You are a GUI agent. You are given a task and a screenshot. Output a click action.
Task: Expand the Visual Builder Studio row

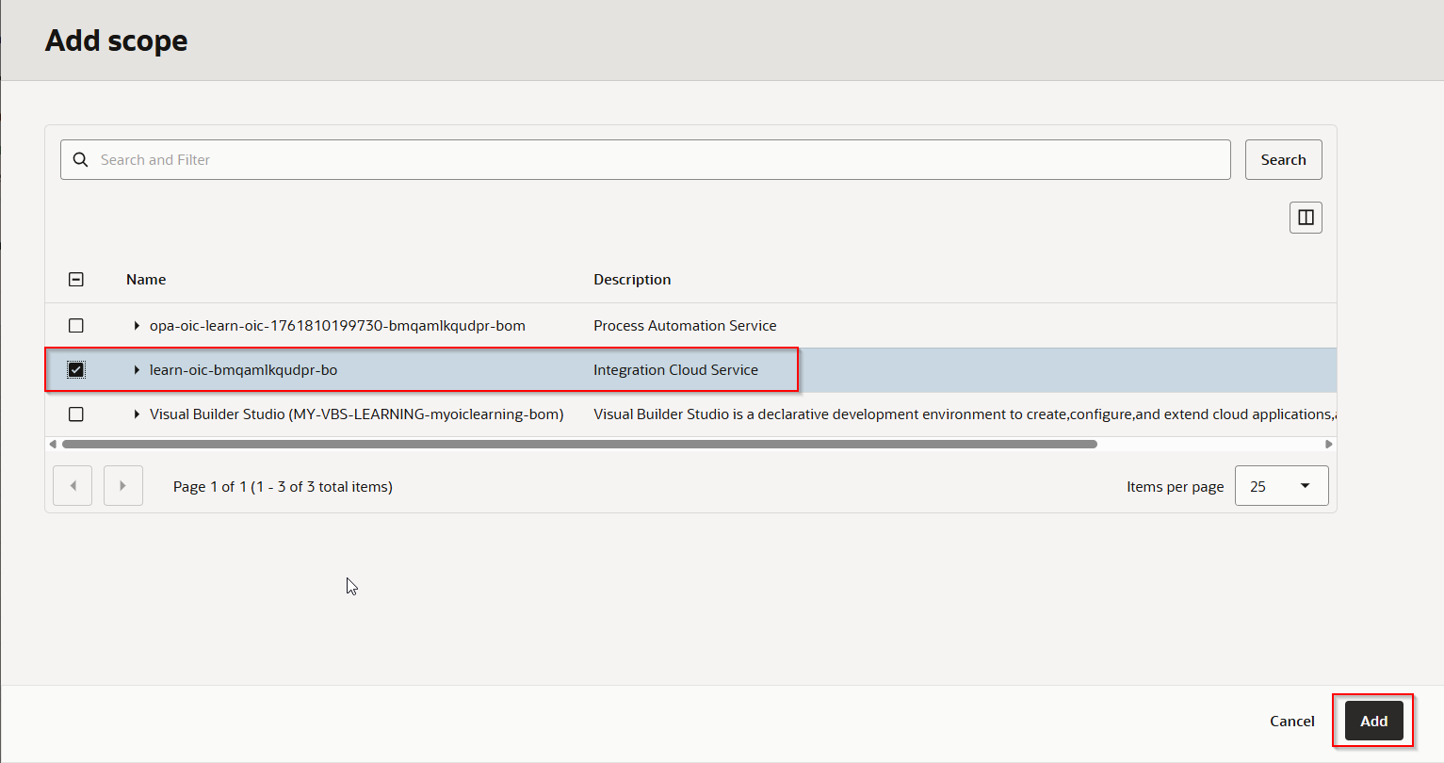(137, 414)
